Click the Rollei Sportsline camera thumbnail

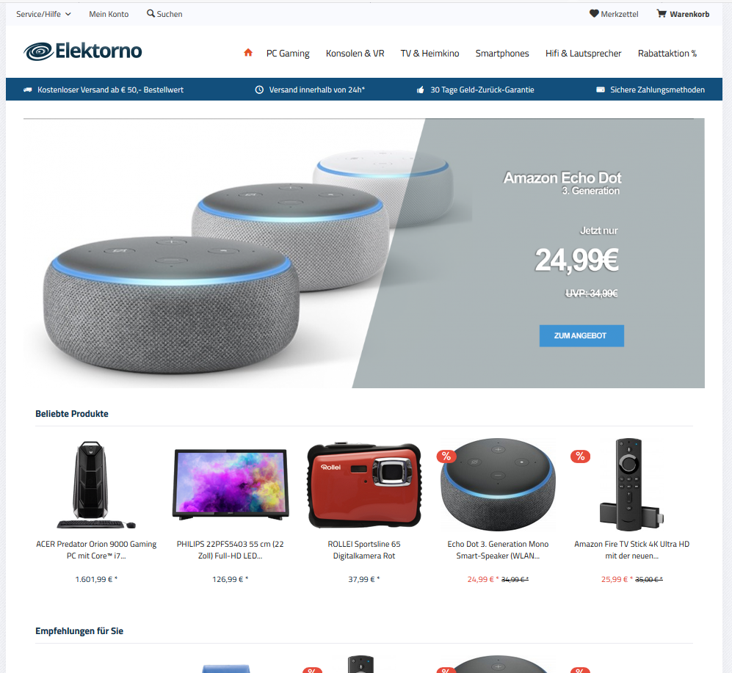364,484
